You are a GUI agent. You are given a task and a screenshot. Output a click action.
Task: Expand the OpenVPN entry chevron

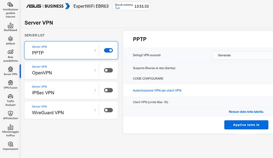point(95,70)
